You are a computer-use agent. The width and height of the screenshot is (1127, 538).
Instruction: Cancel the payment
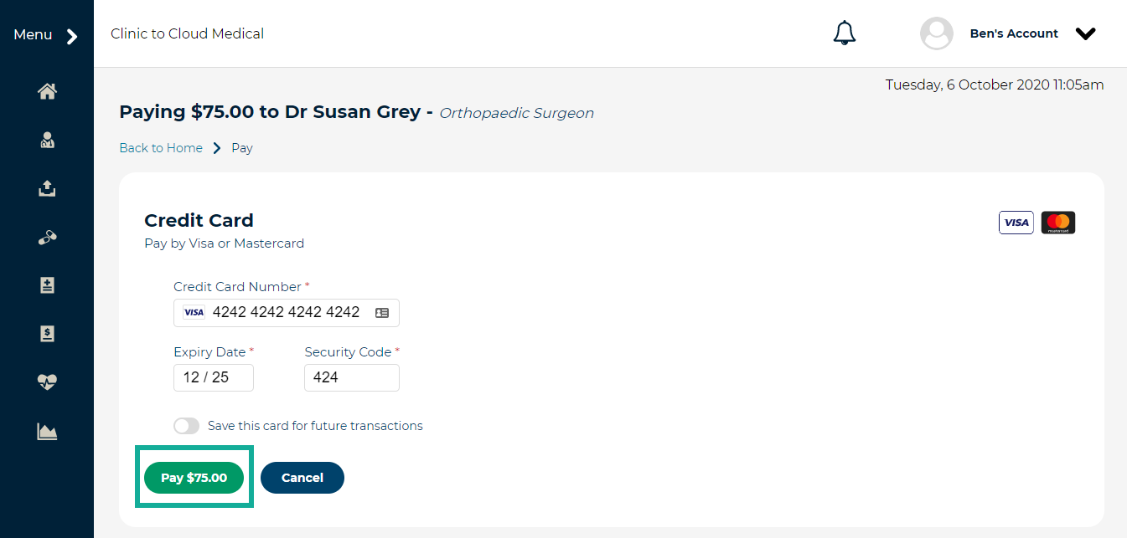pos(302,478)
